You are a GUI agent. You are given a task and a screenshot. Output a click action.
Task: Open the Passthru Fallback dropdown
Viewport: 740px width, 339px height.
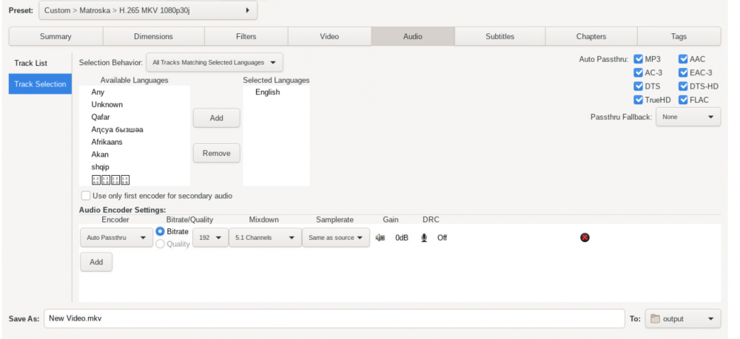[x=688, y=117]
